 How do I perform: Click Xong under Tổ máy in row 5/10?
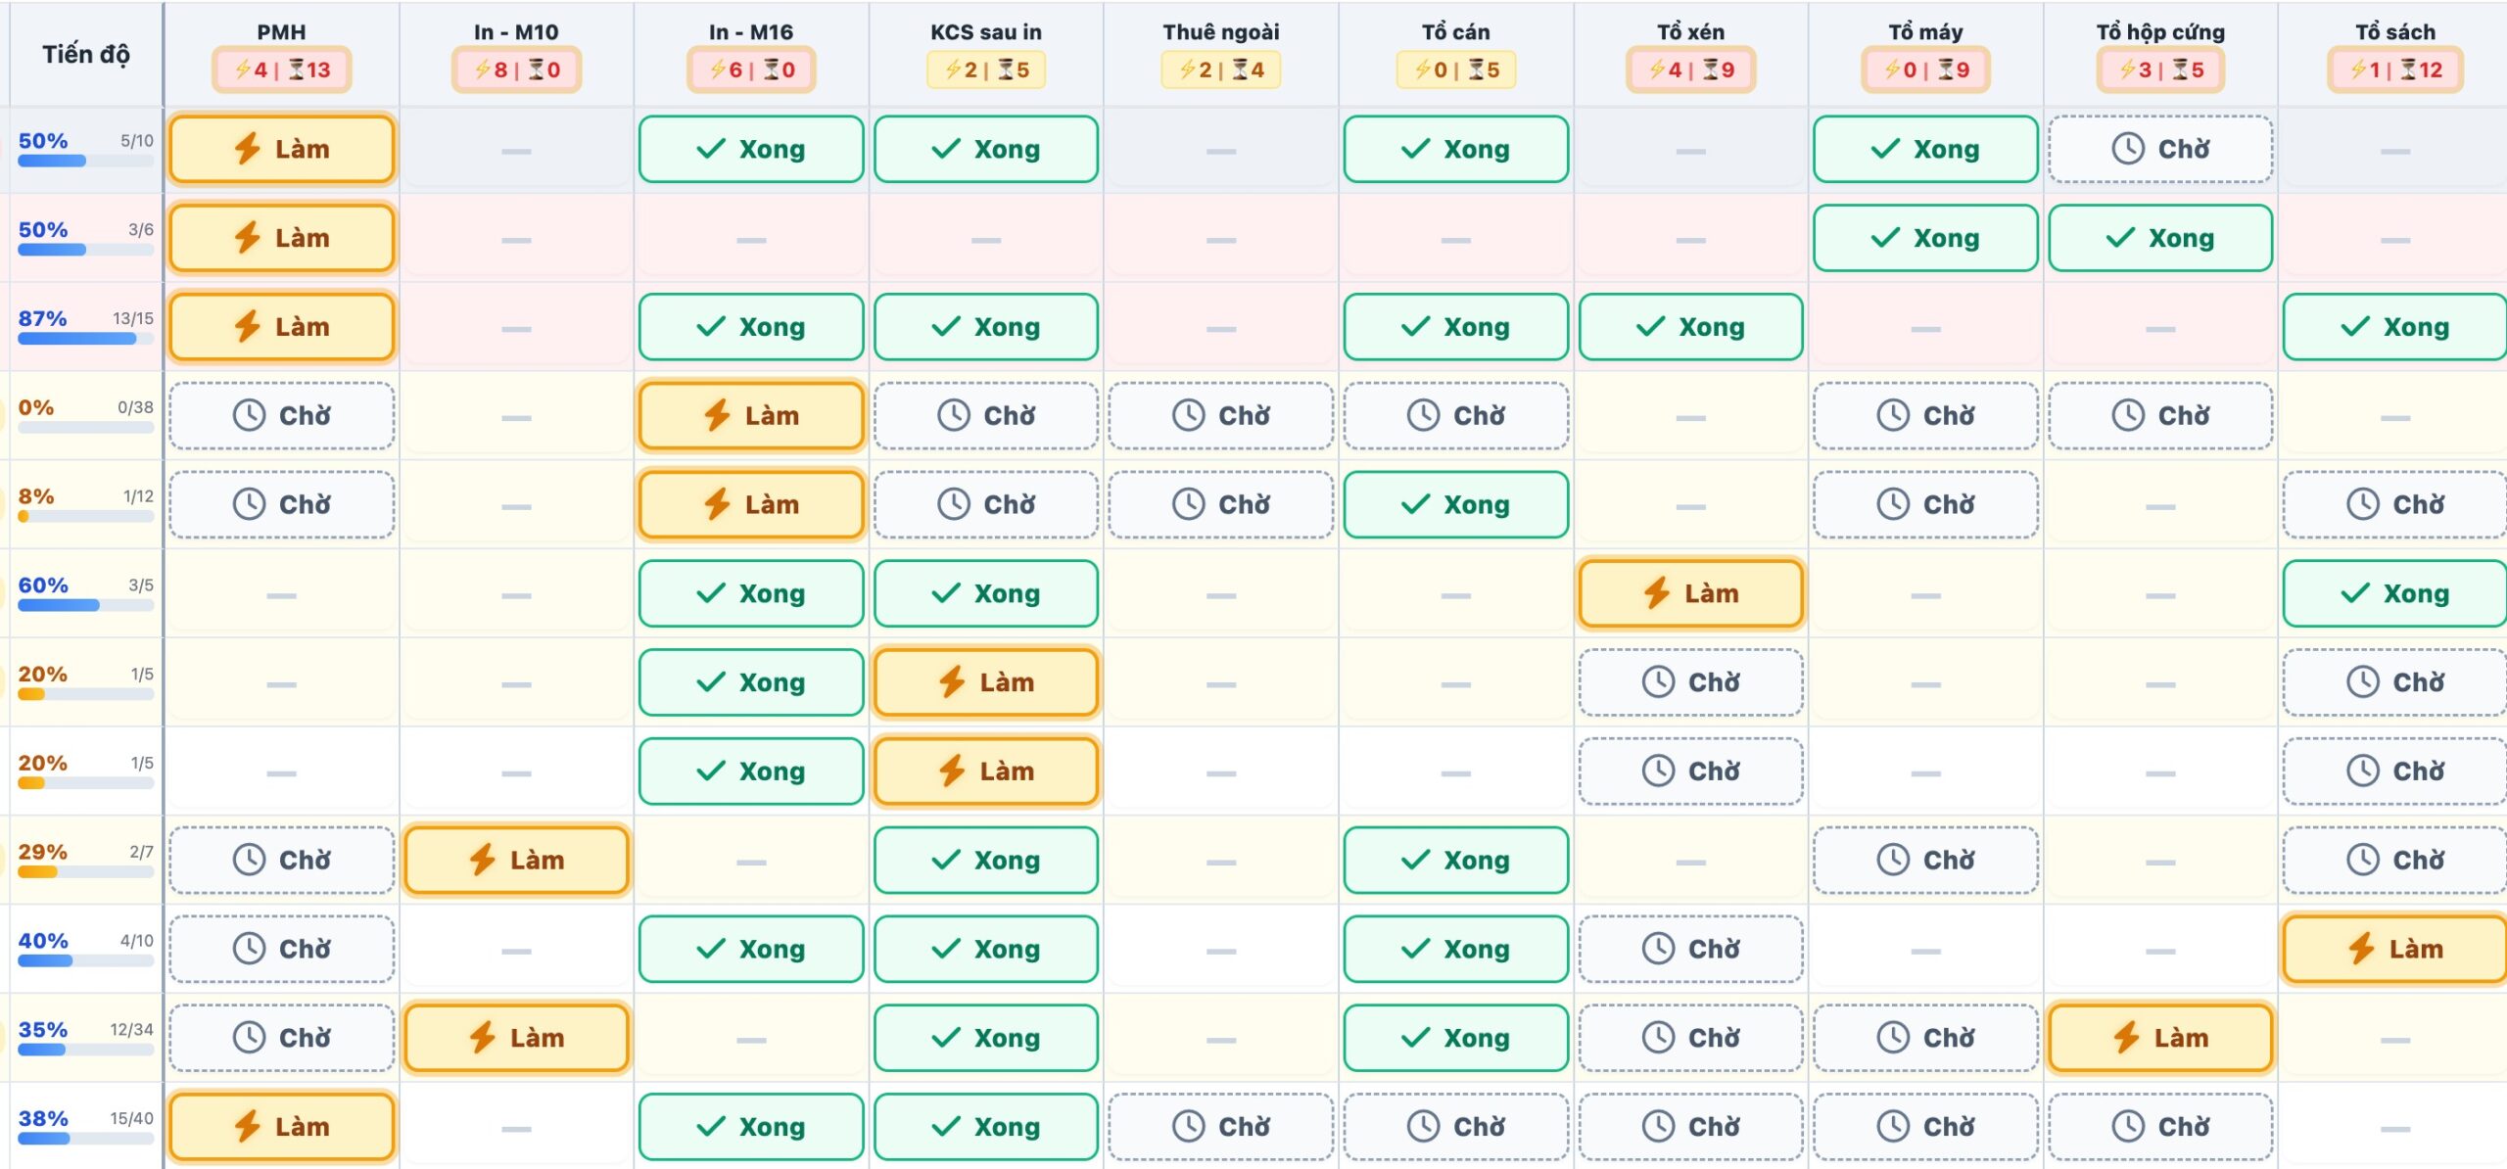[x=1925, y=149]
